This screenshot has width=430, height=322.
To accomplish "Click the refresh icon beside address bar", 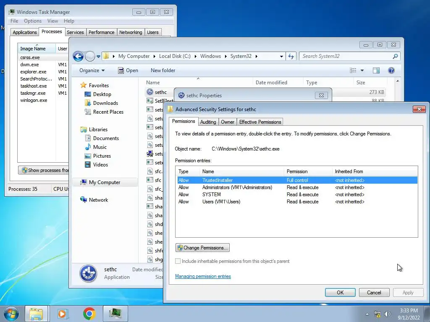I will 291,57.
